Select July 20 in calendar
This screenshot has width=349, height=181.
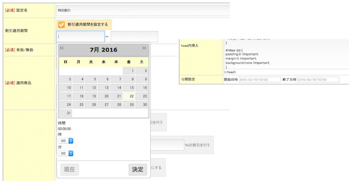pyautogui.click(x=104, y=96)
